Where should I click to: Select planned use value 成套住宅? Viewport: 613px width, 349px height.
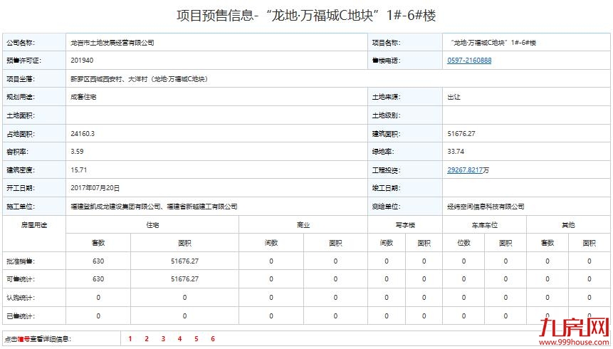pyautogui.click(x=83, y=97)
